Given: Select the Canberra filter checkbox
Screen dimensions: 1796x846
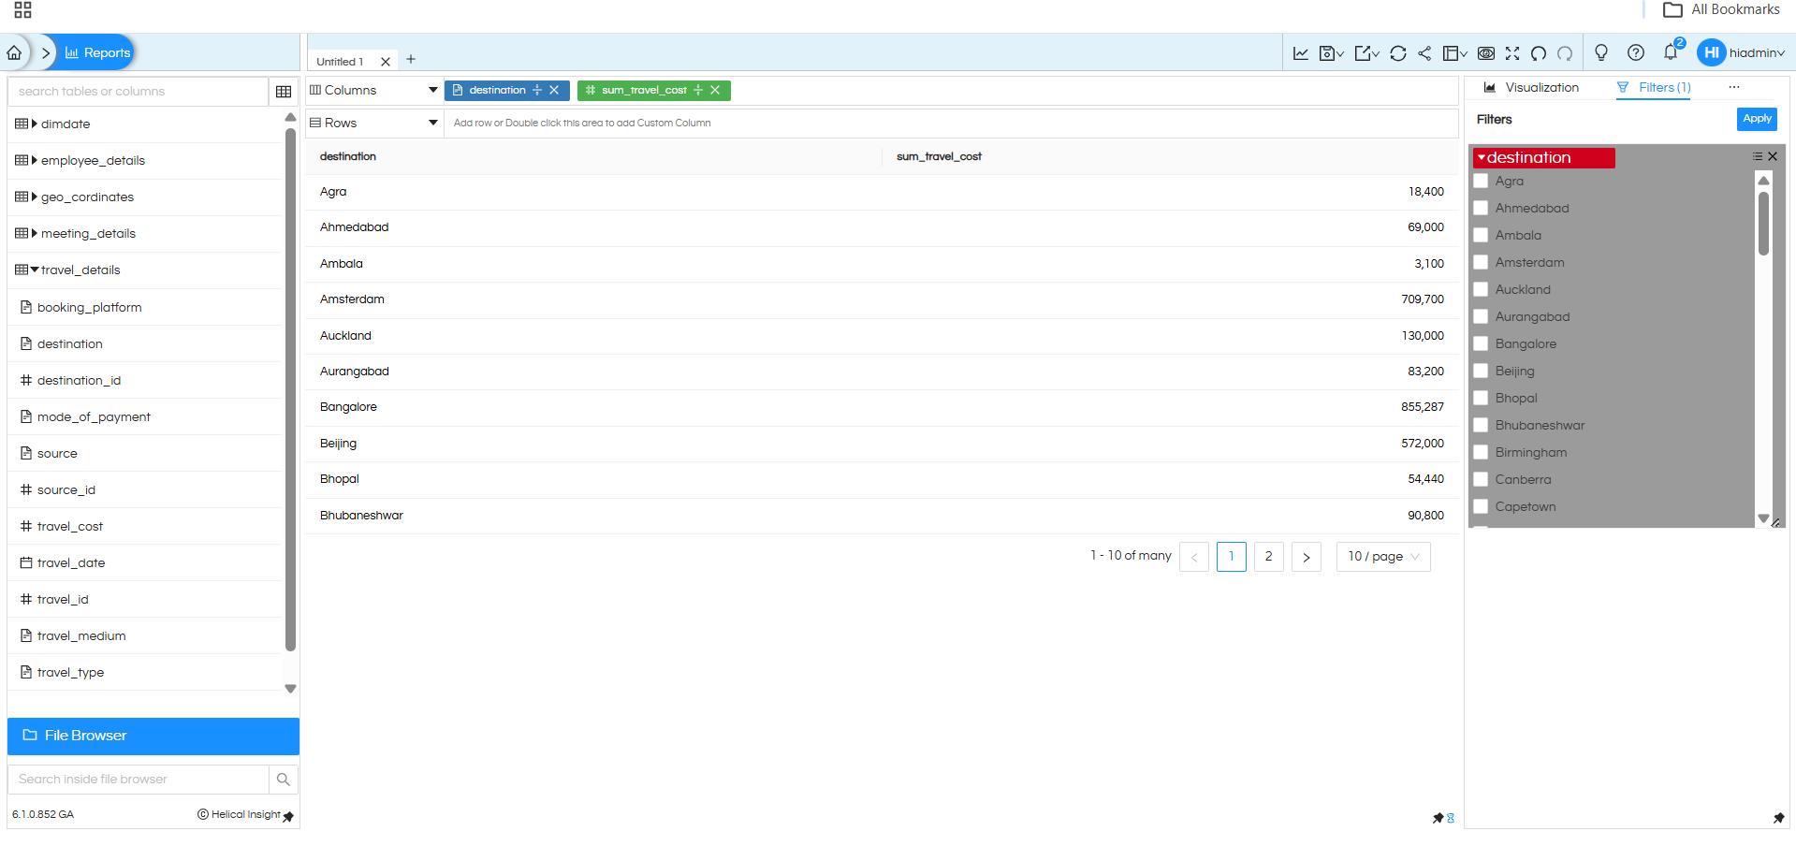Looking at the screenshot, I should [1481, 480].
